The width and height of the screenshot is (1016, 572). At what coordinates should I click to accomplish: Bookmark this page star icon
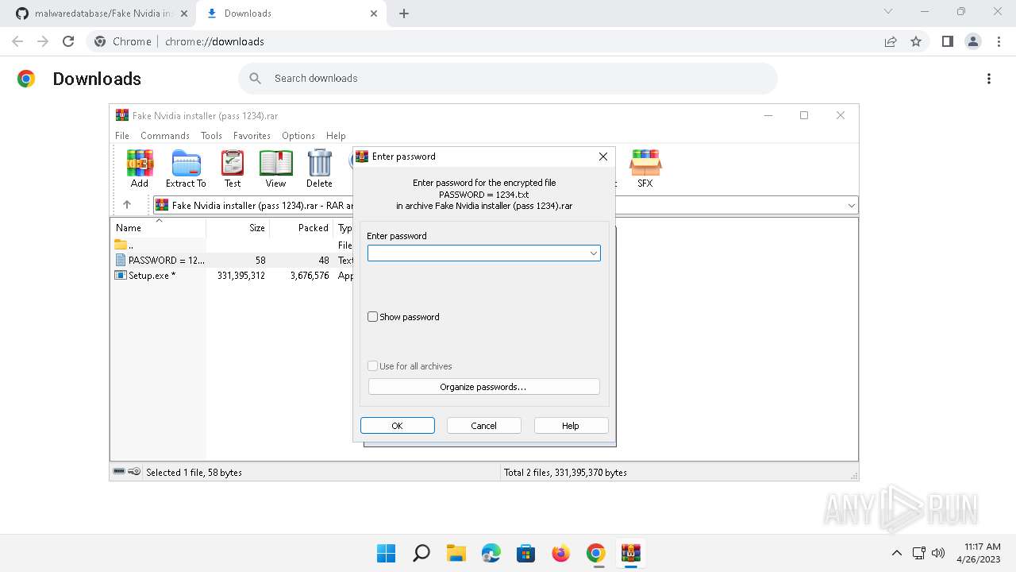coord(916,41)
